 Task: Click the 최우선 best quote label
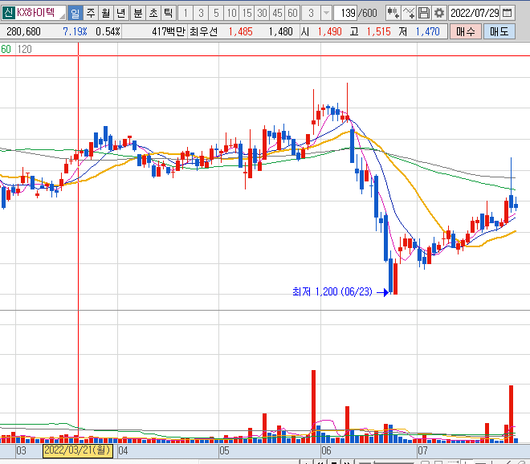coord(203,32)
